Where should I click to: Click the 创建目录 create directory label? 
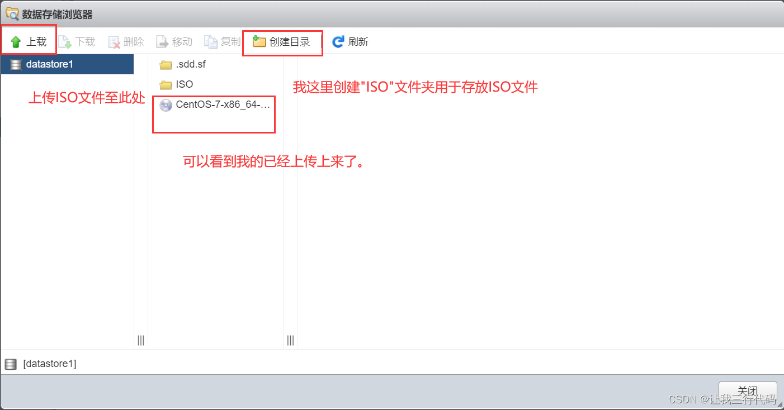click(290, 42)
